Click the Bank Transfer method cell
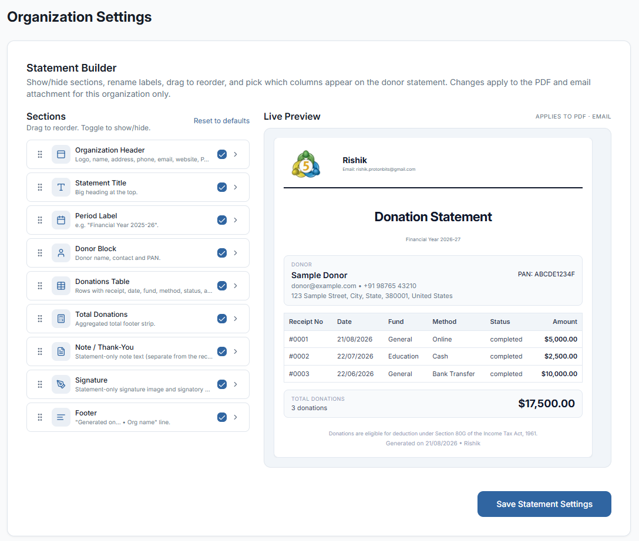This screenshot has width=639, height=541. (453, 374)
